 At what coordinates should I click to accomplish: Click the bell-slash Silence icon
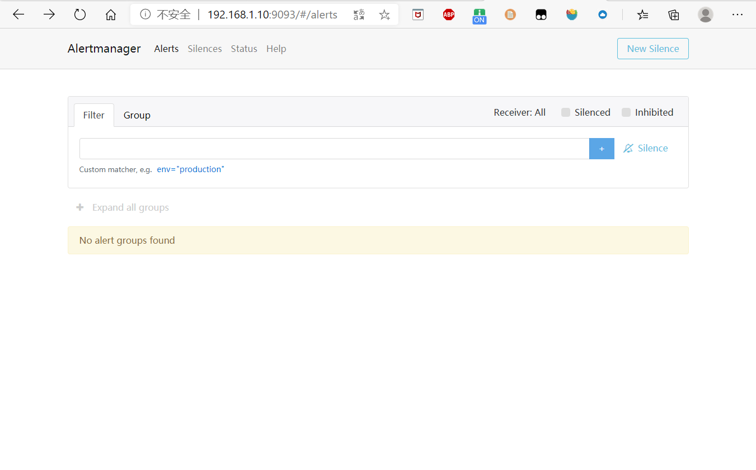click(628, 148)
